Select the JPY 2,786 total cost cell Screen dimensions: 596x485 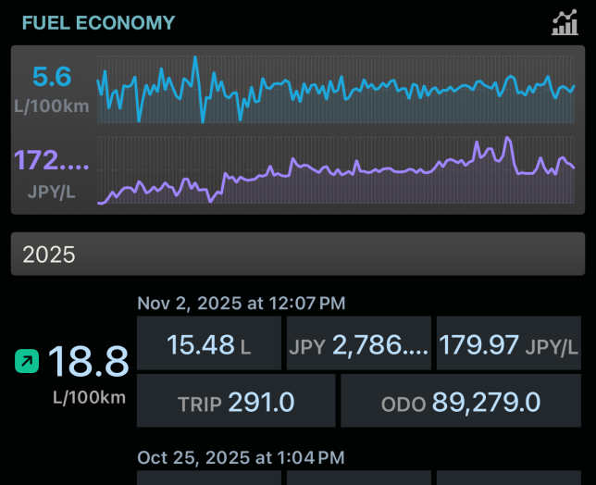359,345
